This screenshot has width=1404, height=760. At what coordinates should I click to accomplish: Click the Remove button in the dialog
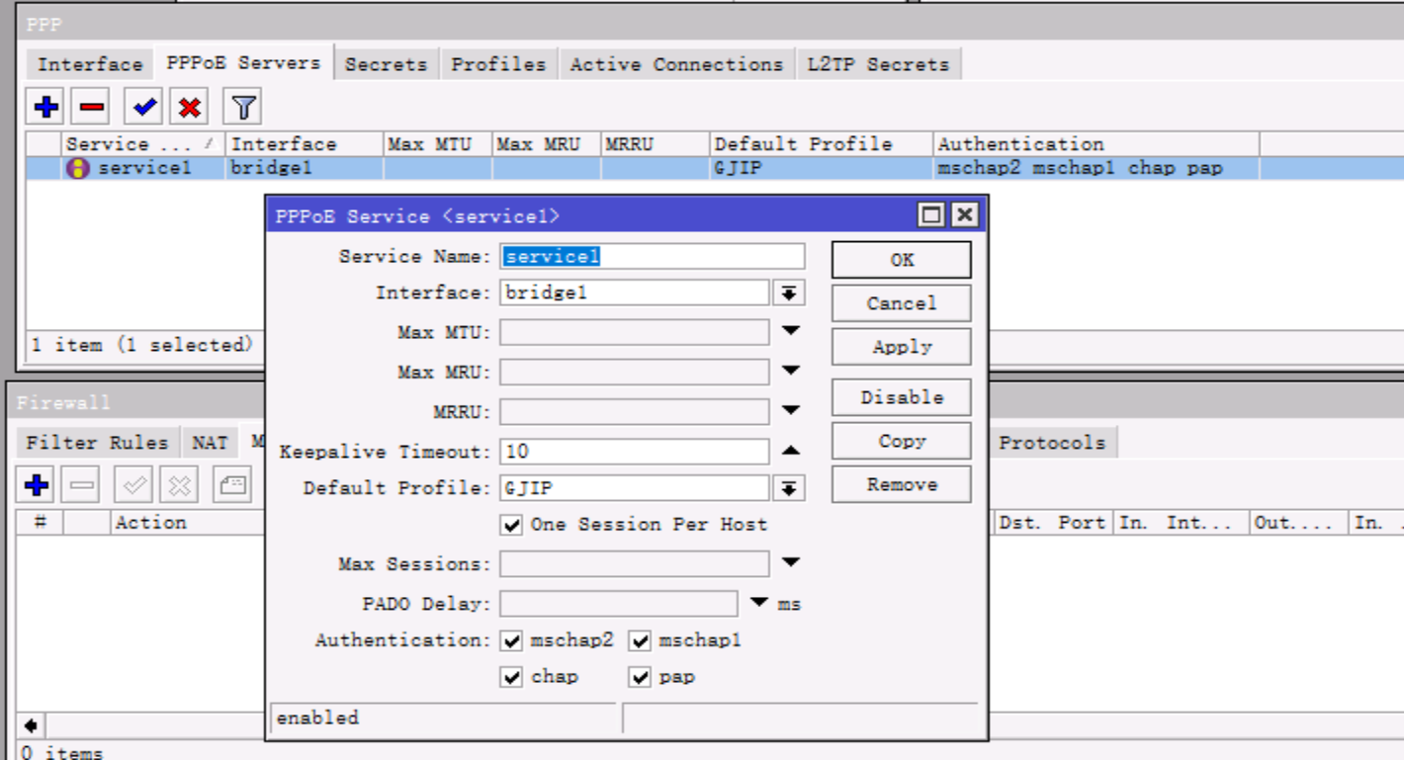(x=901, y=484)
